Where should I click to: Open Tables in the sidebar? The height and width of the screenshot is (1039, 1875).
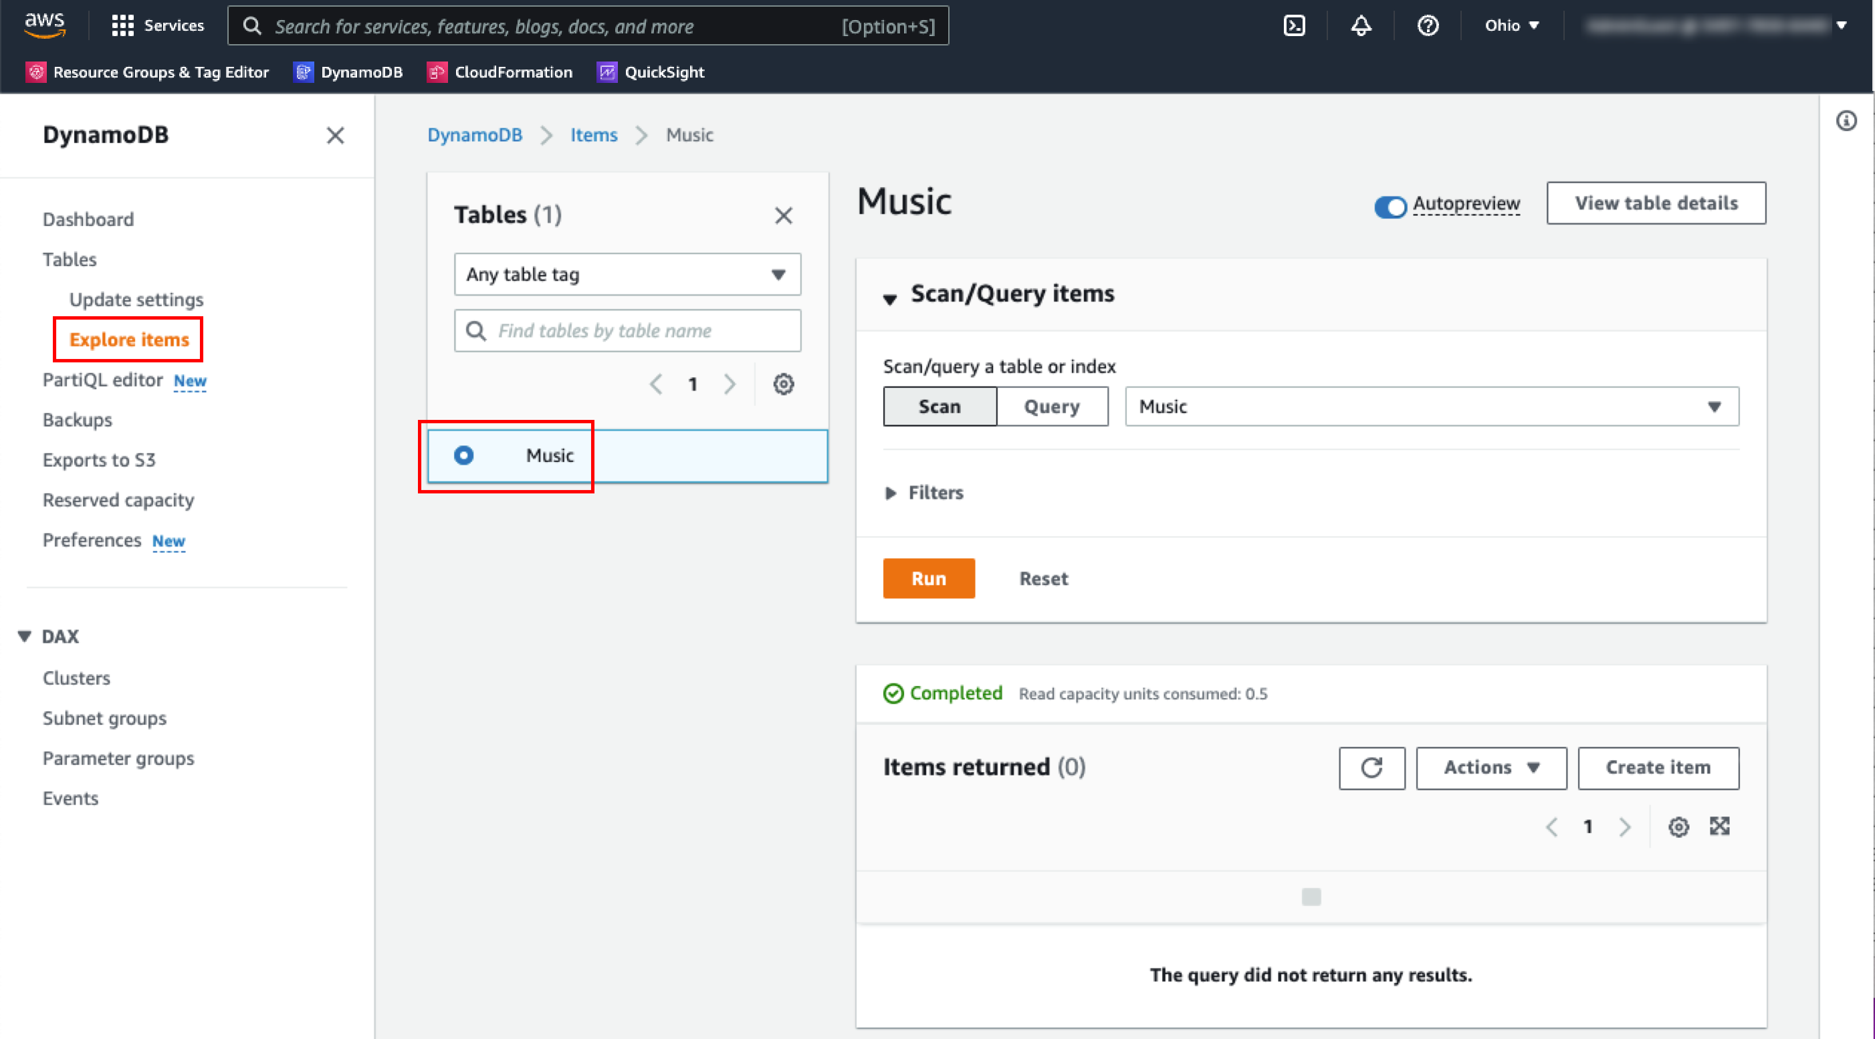pyautogui.click(x=69, y=259)
